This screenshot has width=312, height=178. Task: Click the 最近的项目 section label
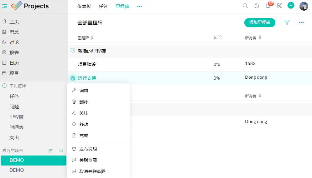click(13, 151)
